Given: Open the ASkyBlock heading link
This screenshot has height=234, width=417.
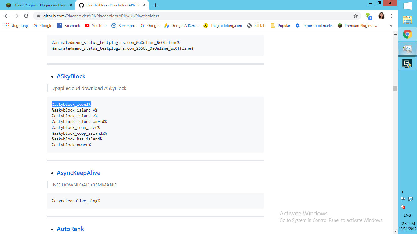Looking at the screenshot, I should pos(71,76).
